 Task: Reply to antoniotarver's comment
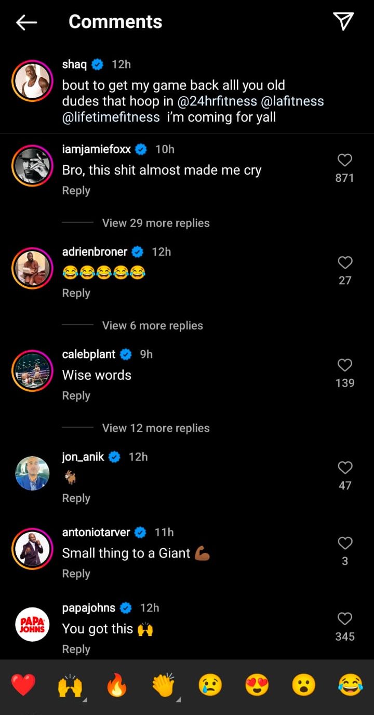[76, 574]
